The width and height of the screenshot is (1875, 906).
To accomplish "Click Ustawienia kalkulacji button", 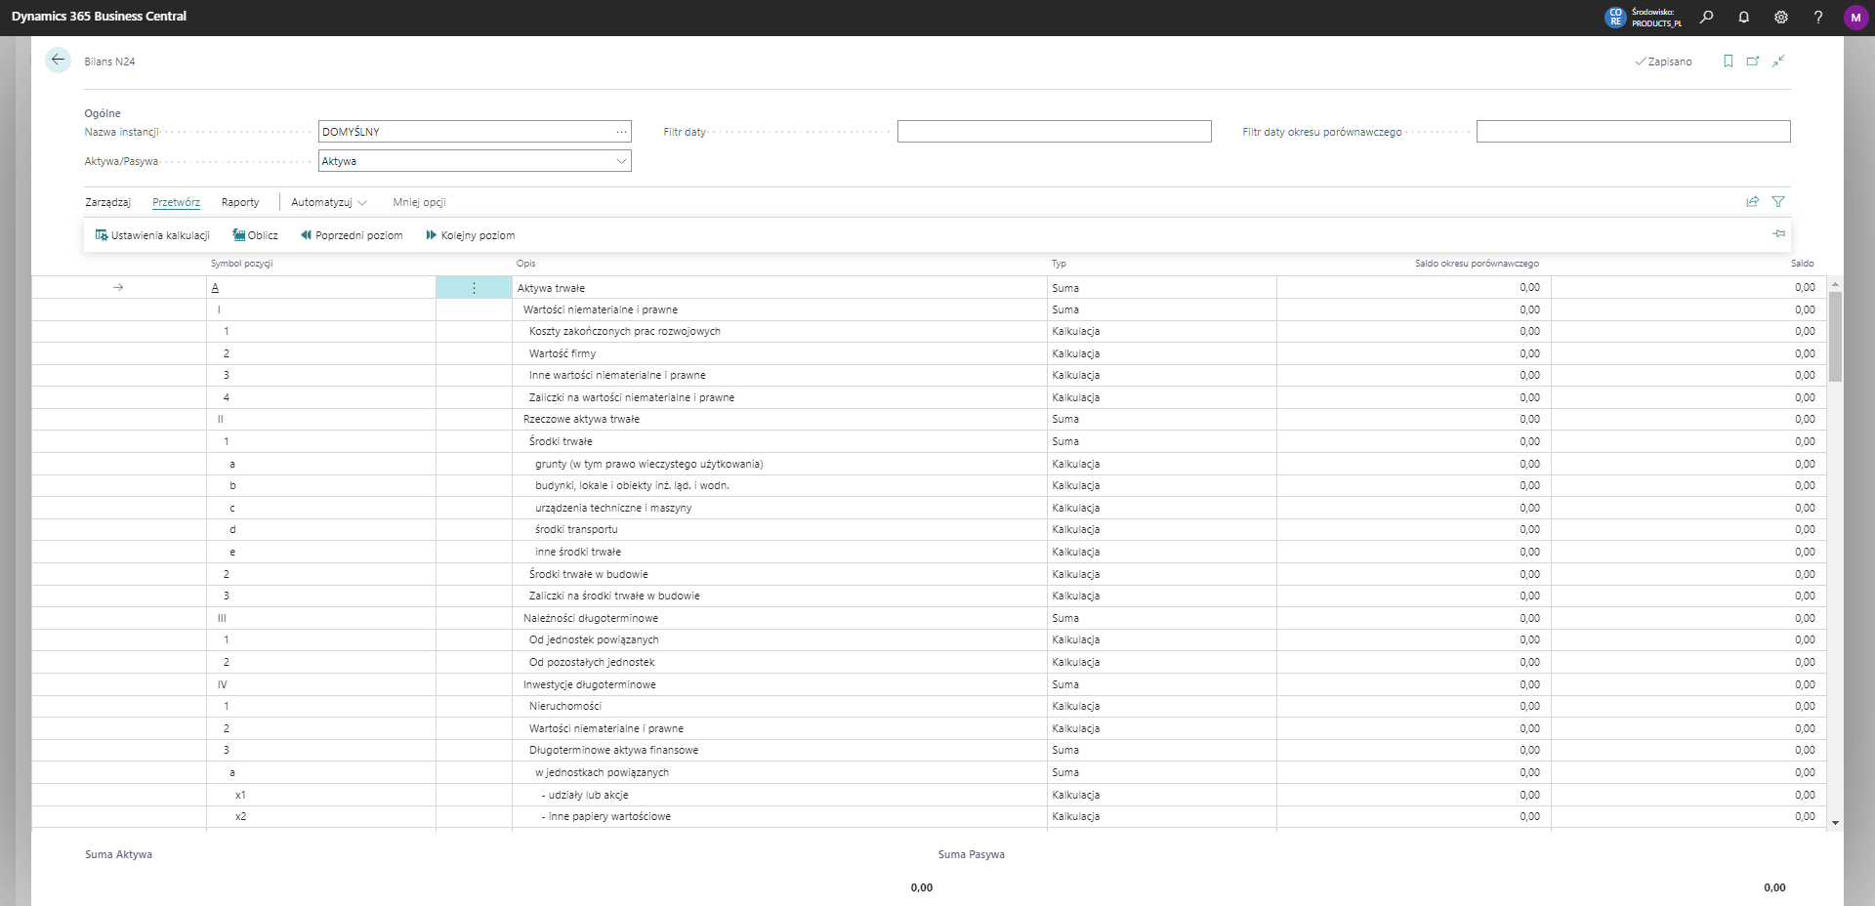I will tap(152, 235).
